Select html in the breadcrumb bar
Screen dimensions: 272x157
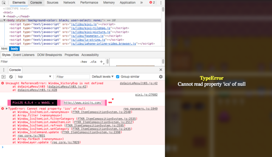click(x=4, y=49)
